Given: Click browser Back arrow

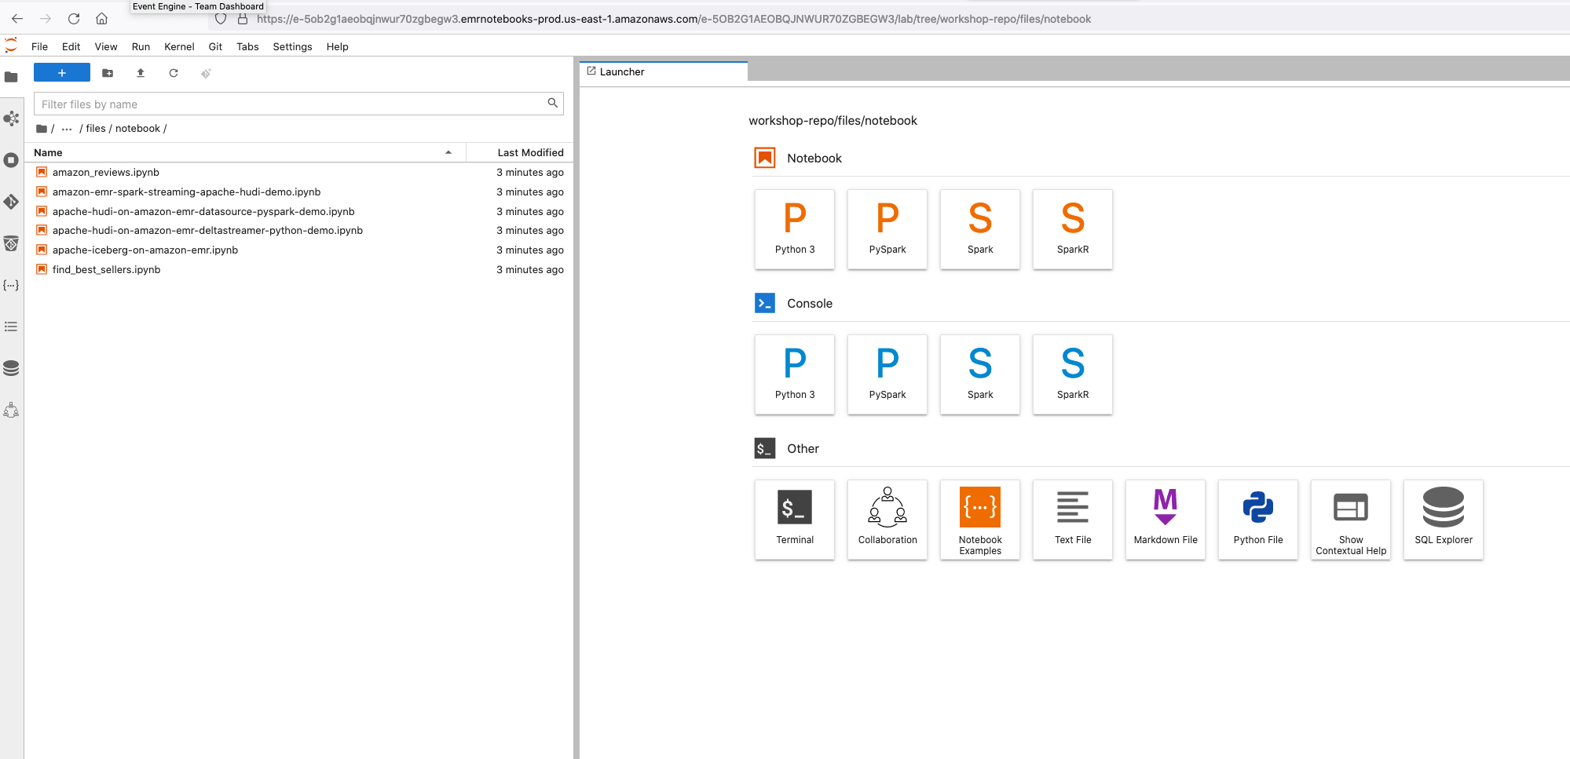Looking at the screenshot, I should click(x=17, y=19).
